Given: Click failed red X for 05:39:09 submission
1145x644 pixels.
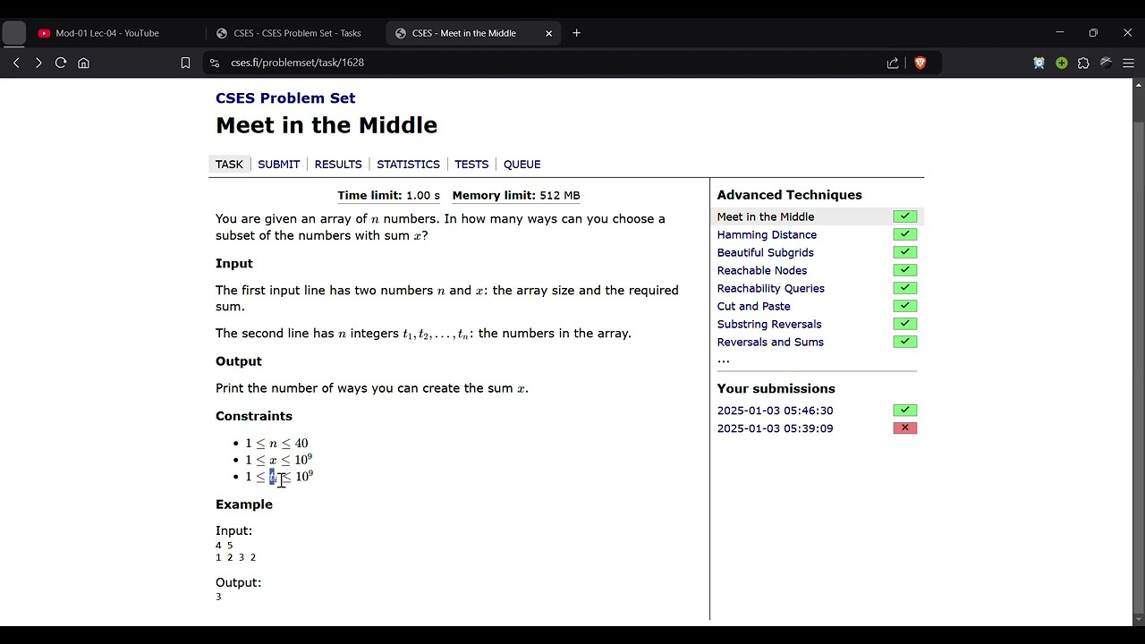Looking at the screenshot, I should [x=904, y=428].
